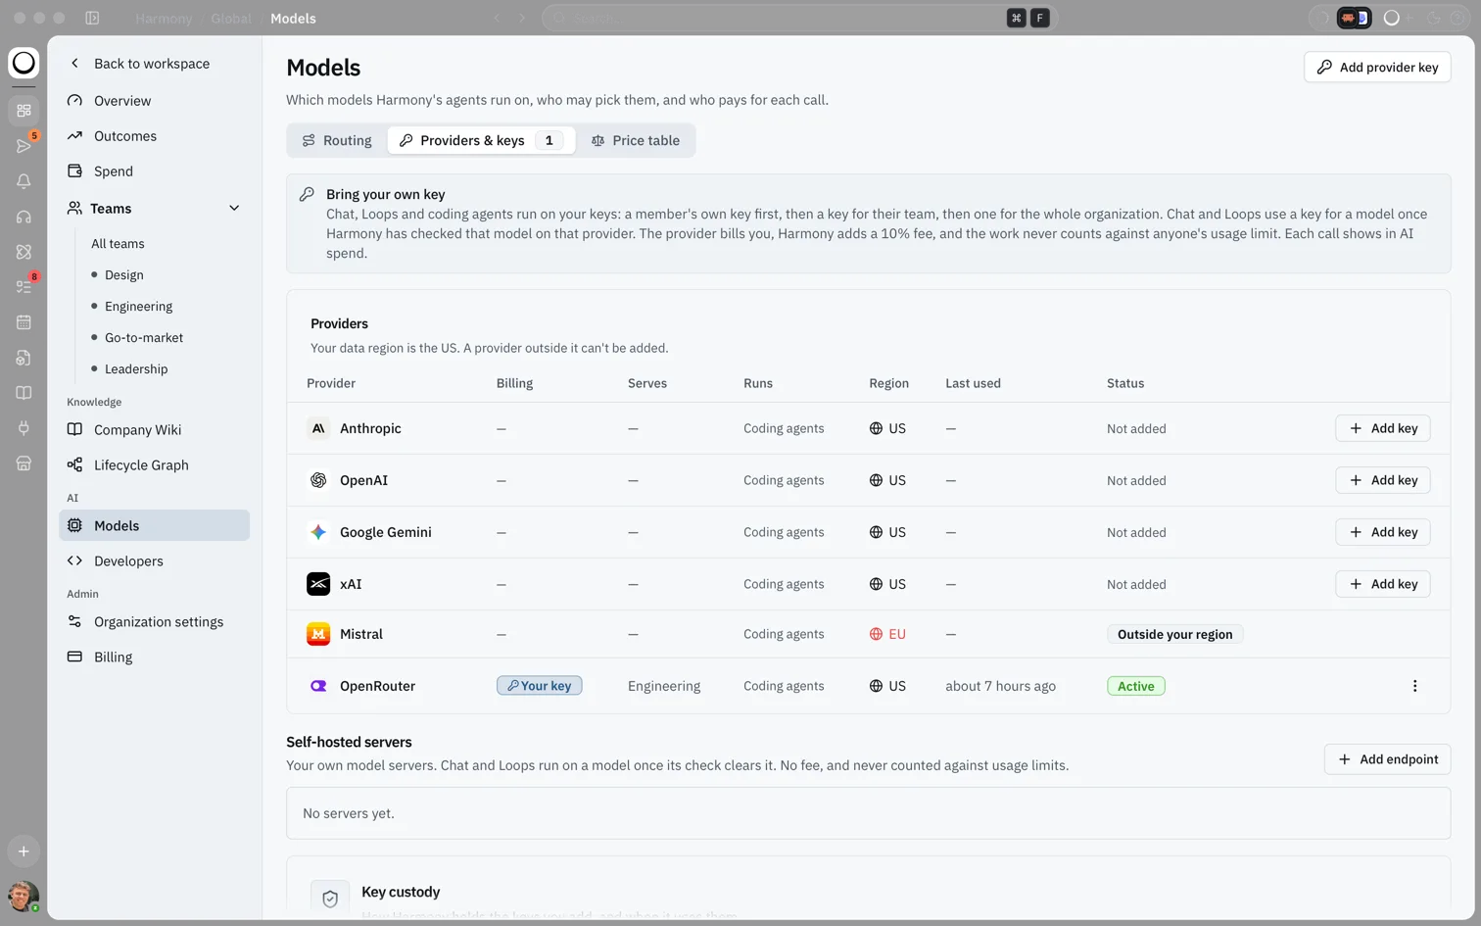This screenshot has width=1481, height=926.
Task: Open the open-book icon in the rail
Action: [x=24, y=393]
